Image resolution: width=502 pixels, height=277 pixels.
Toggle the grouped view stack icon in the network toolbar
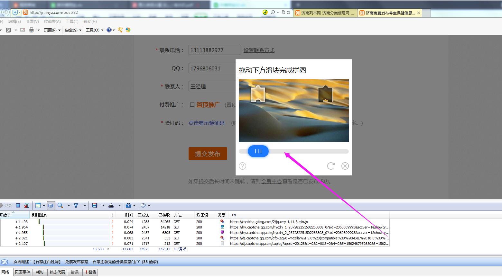51,205
